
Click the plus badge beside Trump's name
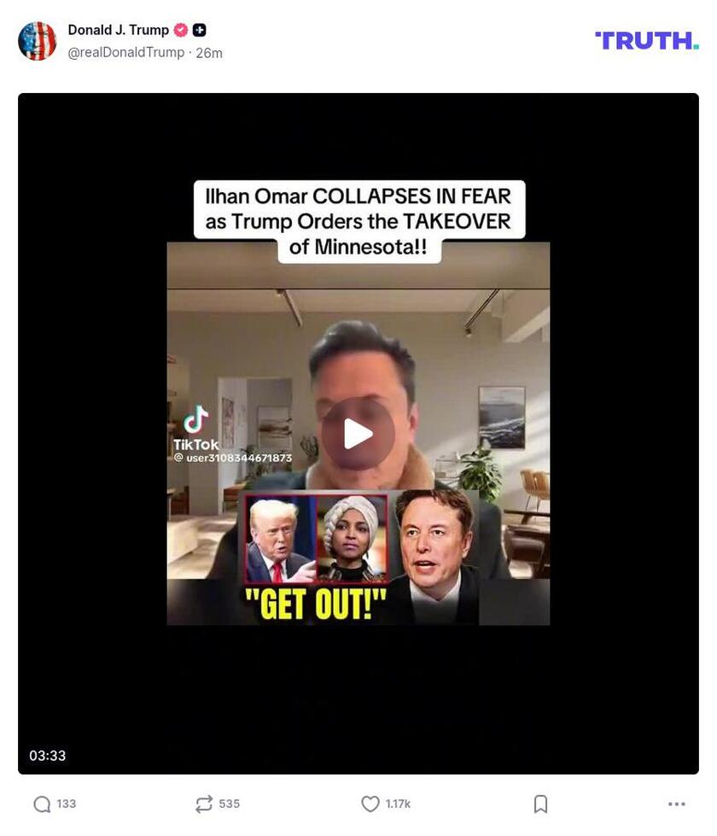click(200, 31)
